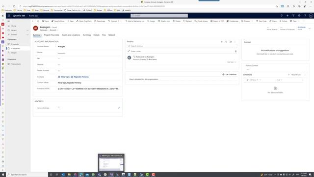Viewport: 314px width, 177px height.
Task: Switch to Assets and Locations tab
Action: coord(71,35)
